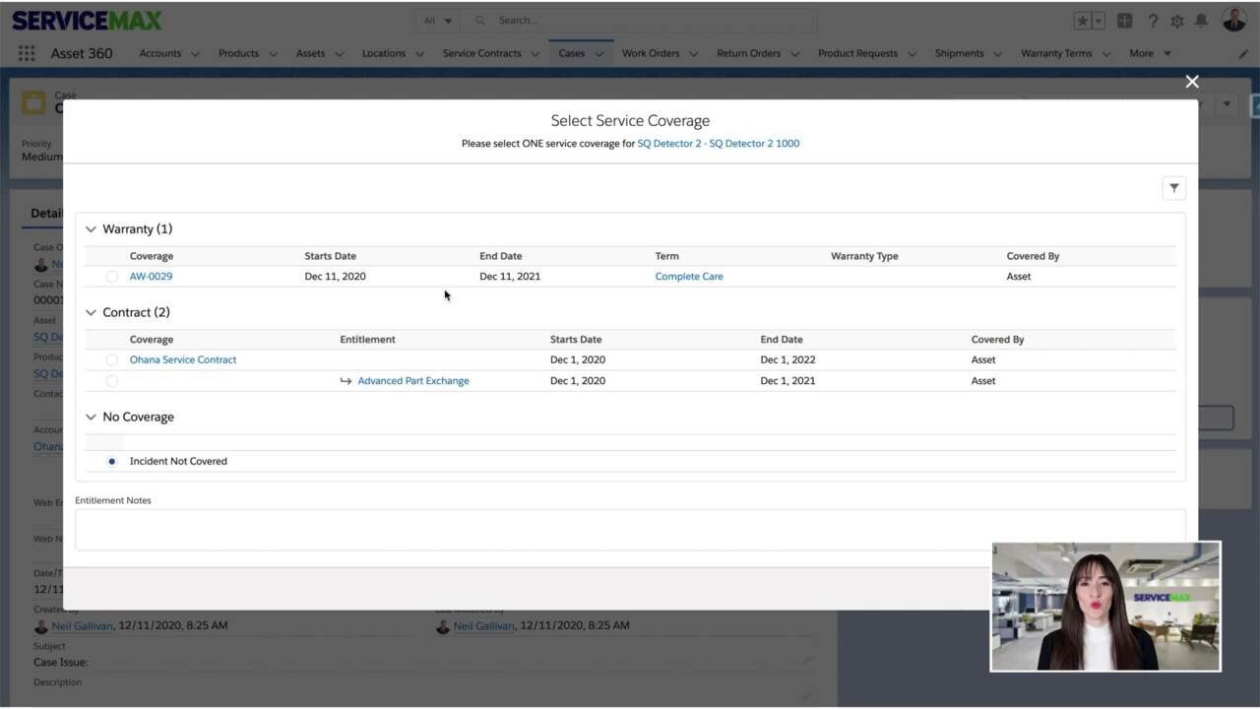
Task: Select the Advanced Part Exchange radio button
Action: coord(111,381)
